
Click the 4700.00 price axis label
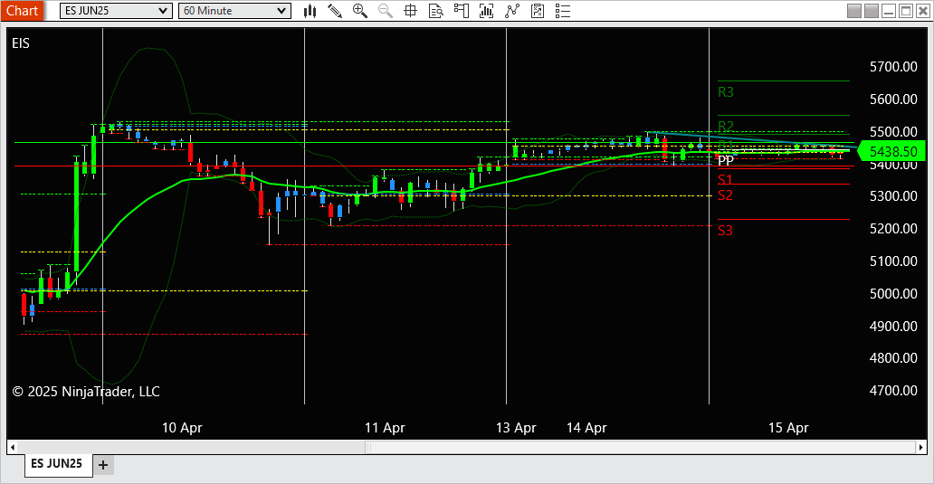point(893,391)
